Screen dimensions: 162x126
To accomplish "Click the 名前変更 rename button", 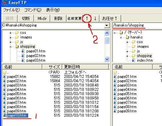I will (x=75, y=19).
